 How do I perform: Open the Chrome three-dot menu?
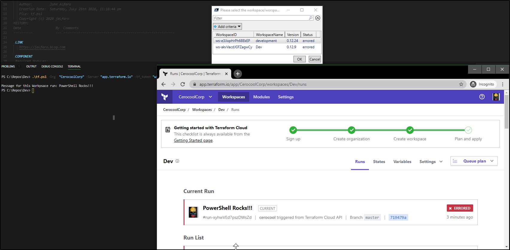(x=503, y=84)
